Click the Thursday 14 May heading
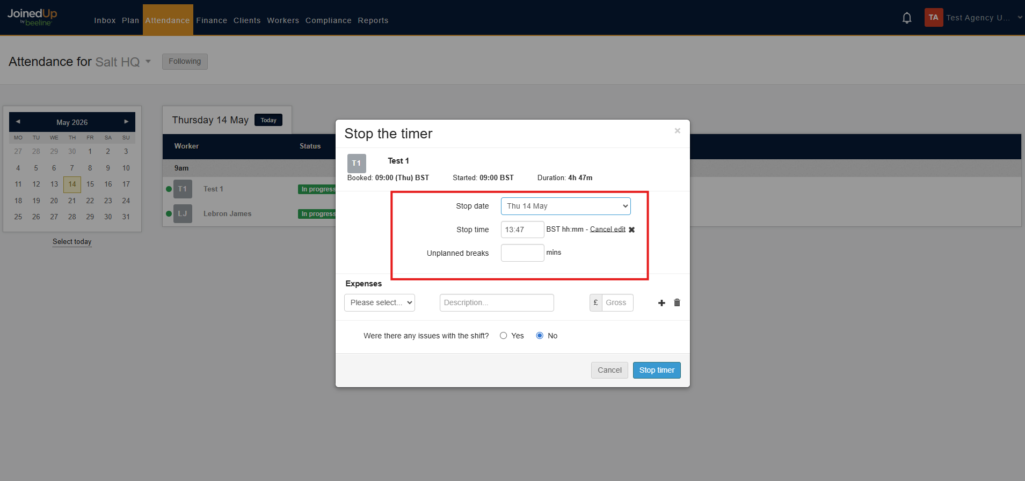This screenshot has height=481, width=1025. point(210,120)
